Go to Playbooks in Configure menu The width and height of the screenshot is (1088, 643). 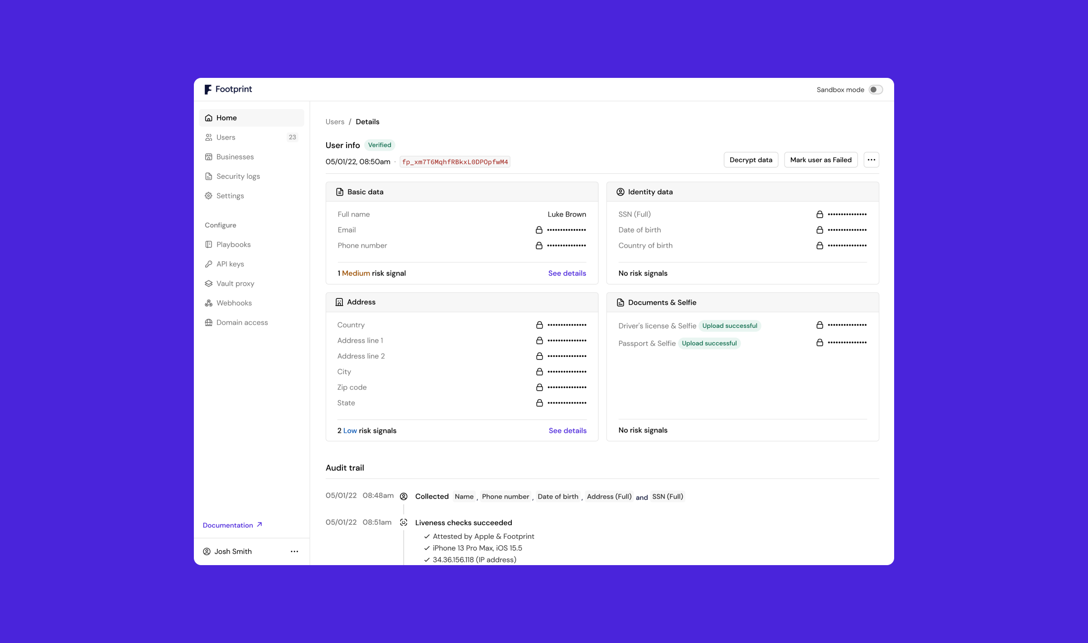[x=233, y=245]
